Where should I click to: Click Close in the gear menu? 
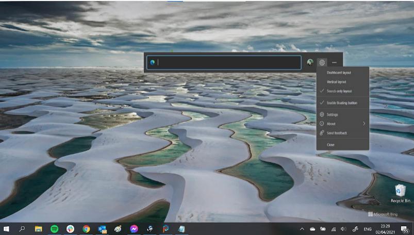point(330,145)
